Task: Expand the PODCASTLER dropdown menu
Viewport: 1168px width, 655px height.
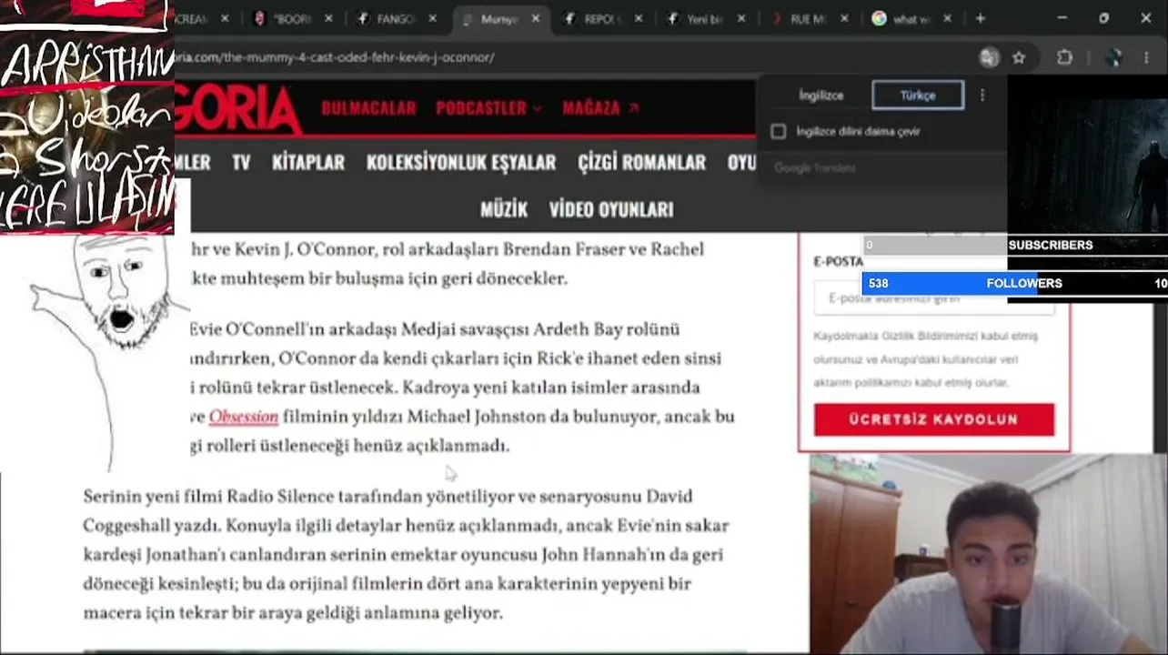Action: 489,108
